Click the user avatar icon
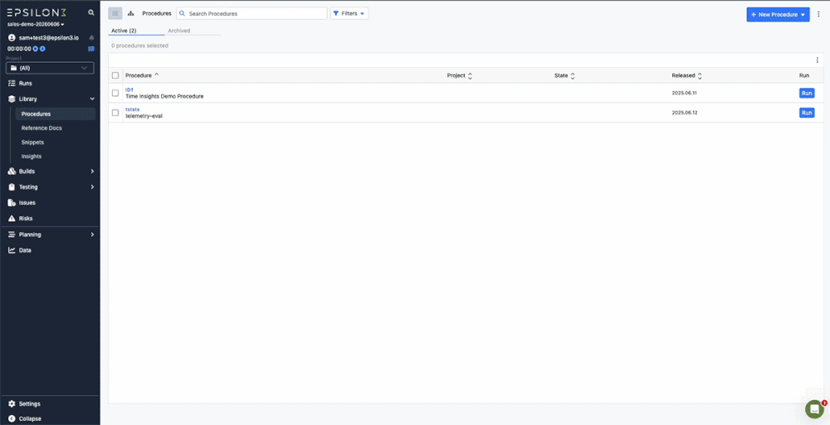The width and height of the screenshot is (830, 425). coord(12,37)
